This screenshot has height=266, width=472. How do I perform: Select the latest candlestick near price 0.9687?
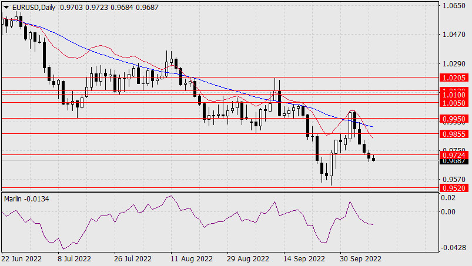coord(374,159)
